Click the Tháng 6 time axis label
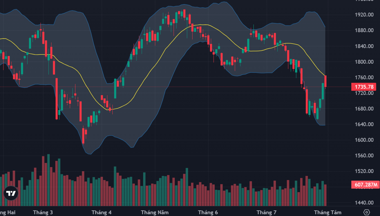The image size is (380, 216). pos(208,212)
